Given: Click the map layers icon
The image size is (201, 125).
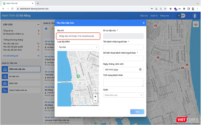Looking at the screenshot, I should tap(196, 24).
